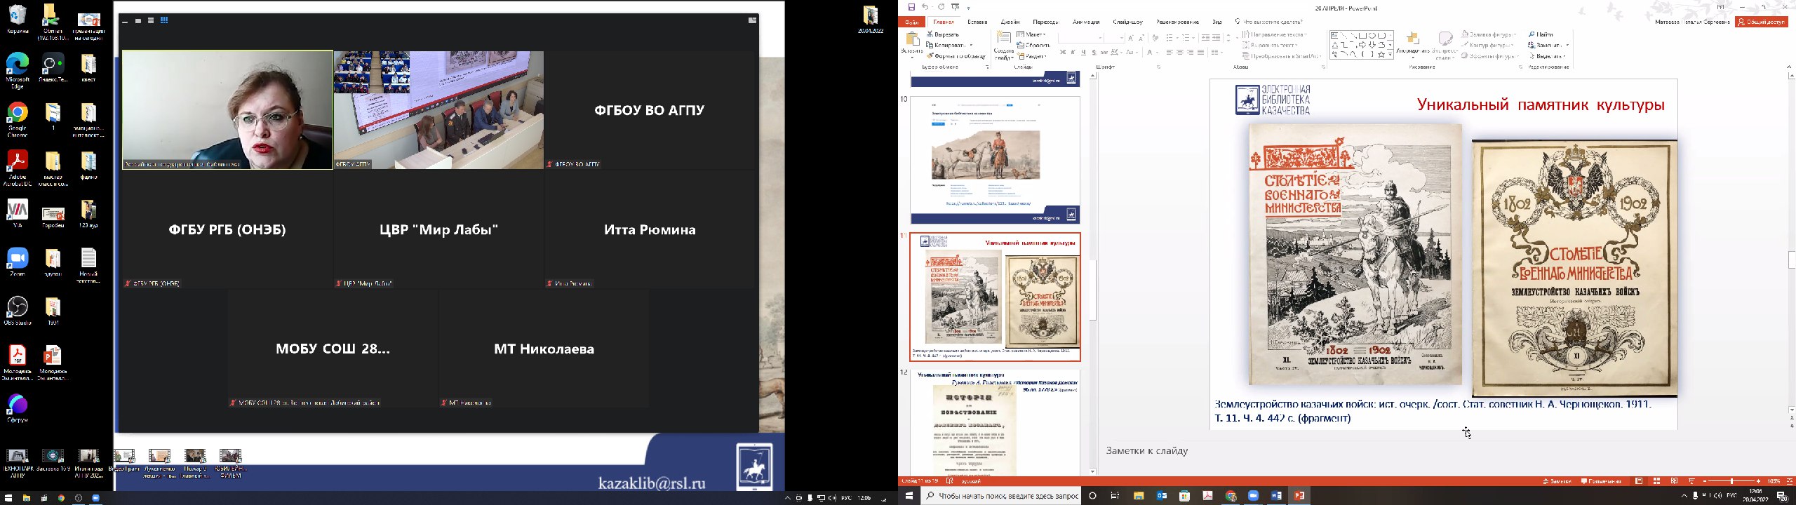Toggle justify text alignment
The width and height of the screenshot is (1796, 505).
click(1201, 53)
